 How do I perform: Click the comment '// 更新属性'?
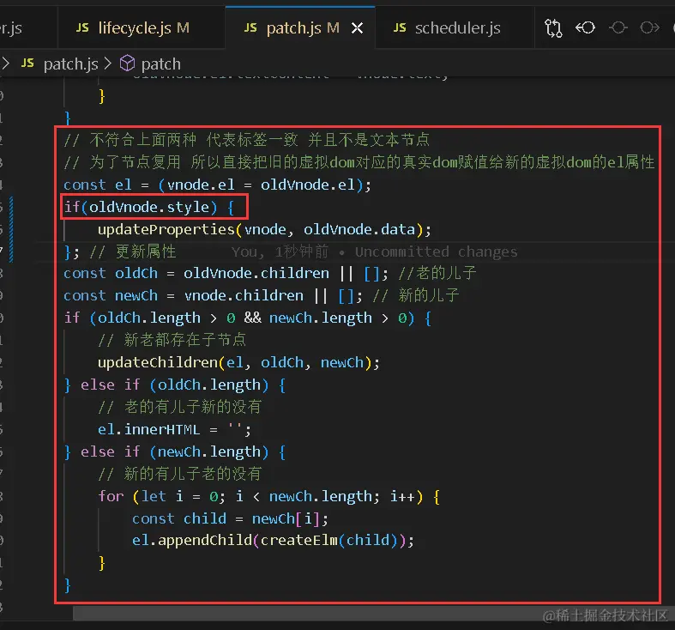click(133, 251)
